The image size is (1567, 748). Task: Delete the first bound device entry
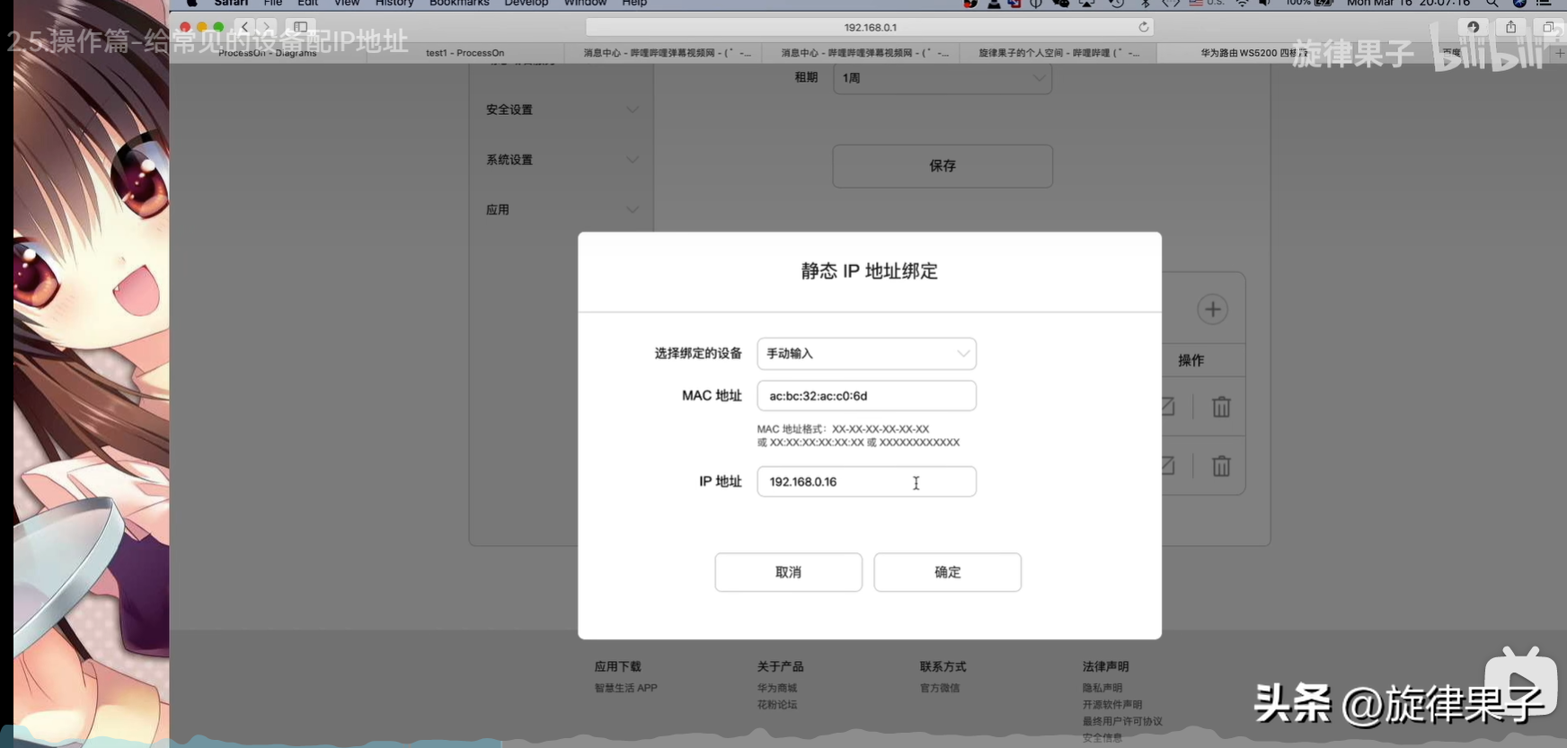[1220, 407]
